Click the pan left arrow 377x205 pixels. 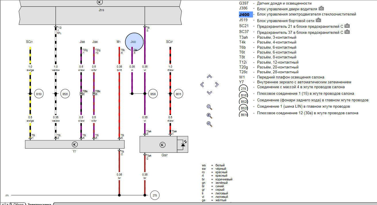(x=202, y=84)
